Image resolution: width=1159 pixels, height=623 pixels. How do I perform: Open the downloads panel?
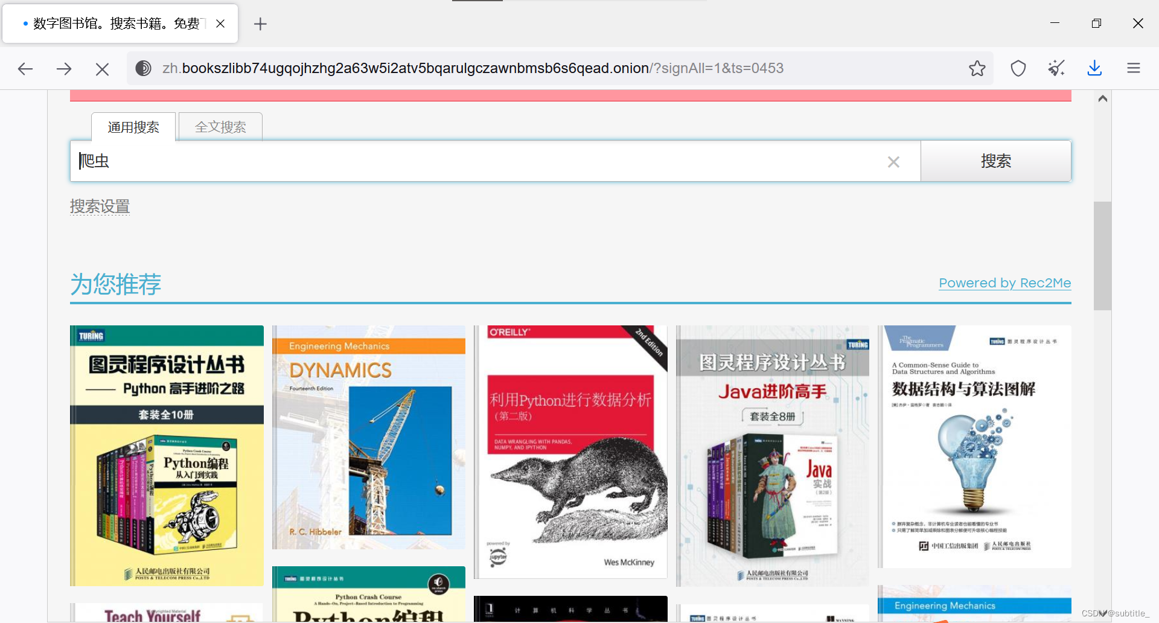1094,68
